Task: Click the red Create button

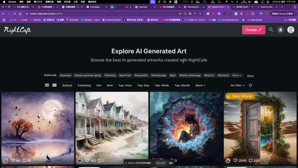Action: (254, 30)
